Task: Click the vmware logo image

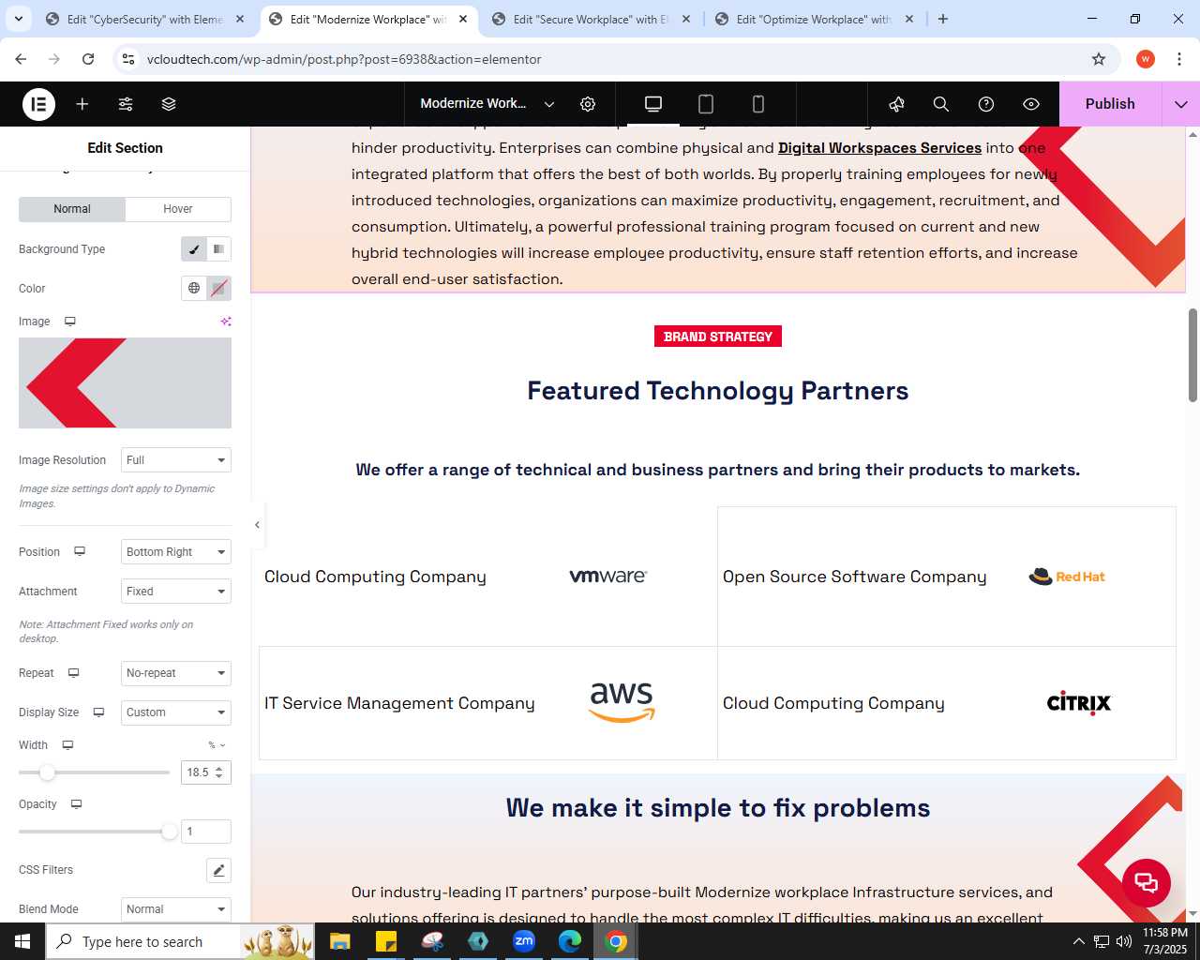Action: [608, 577]
